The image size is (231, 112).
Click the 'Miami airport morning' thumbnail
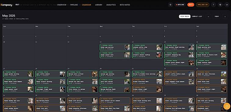pos(63,82)
